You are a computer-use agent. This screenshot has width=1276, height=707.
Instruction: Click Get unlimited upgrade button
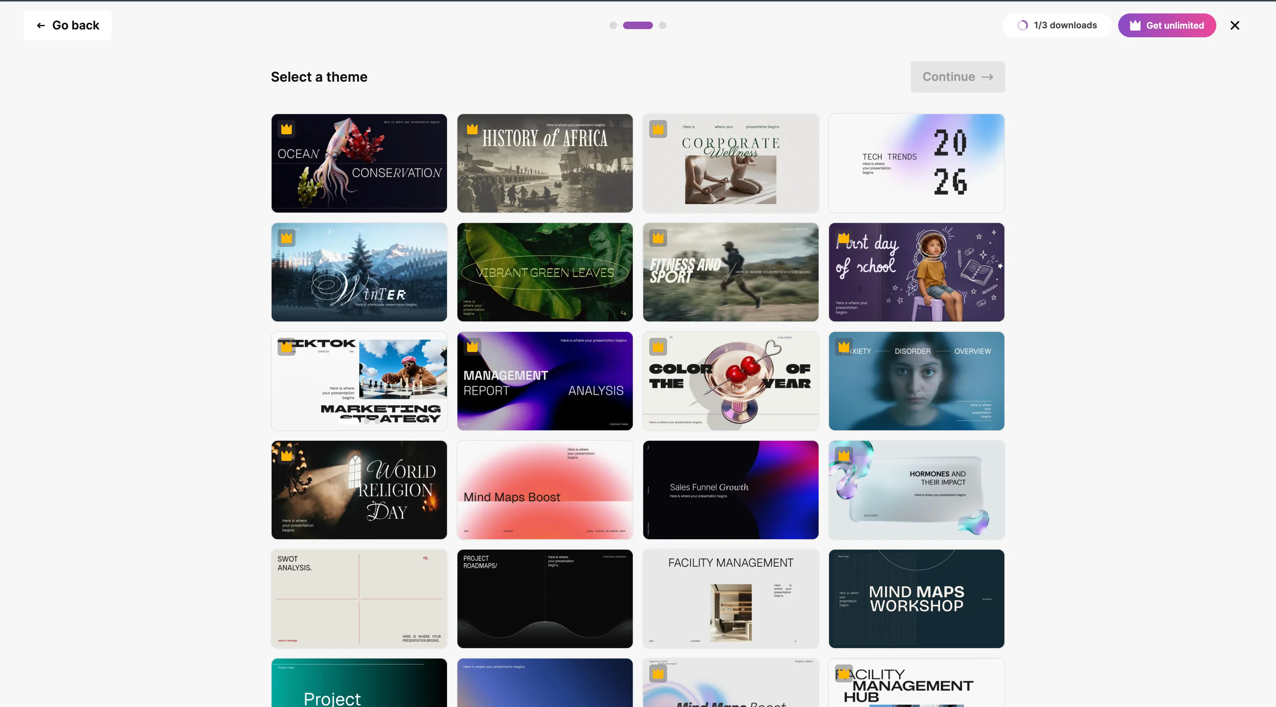pos(1167,25)
